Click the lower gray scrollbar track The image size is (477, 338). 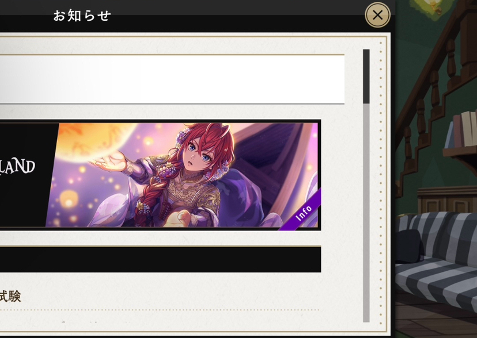click(366, 213)
